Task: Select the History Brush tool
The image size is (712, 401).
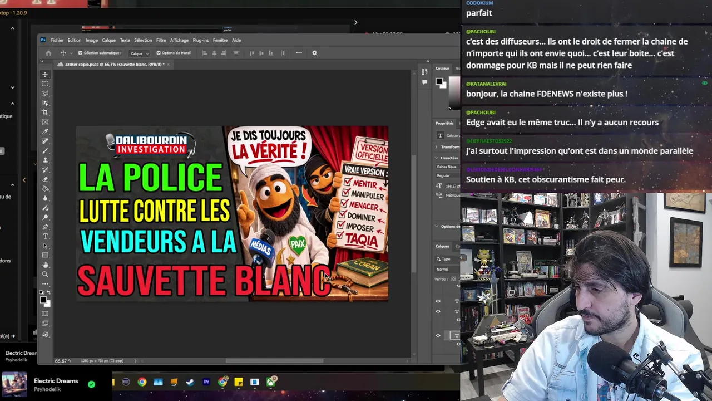Action: (46, 169)
